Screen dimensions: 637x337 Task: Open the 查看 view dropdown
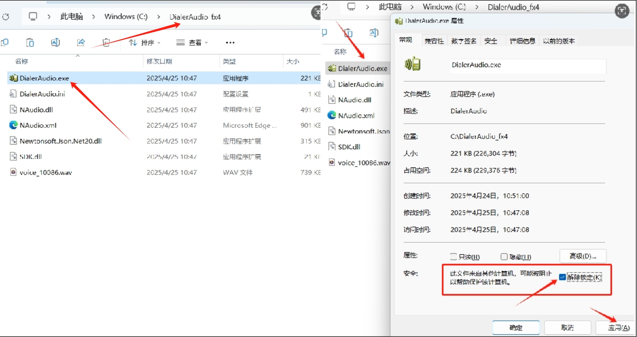tap(193, 42)
